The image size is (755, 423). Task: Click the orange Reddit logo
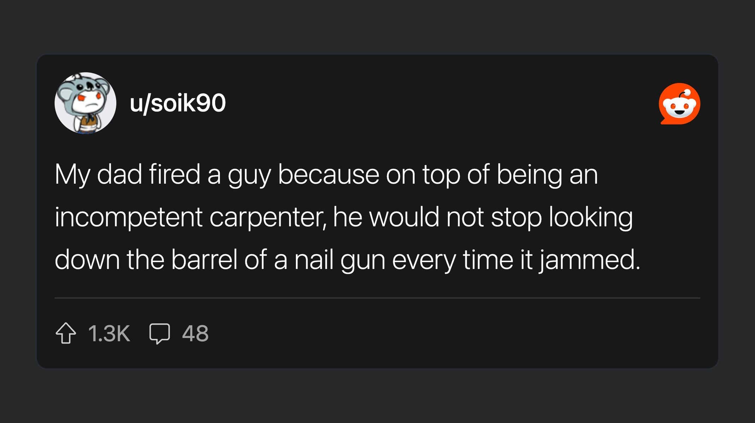coord(679,104)
